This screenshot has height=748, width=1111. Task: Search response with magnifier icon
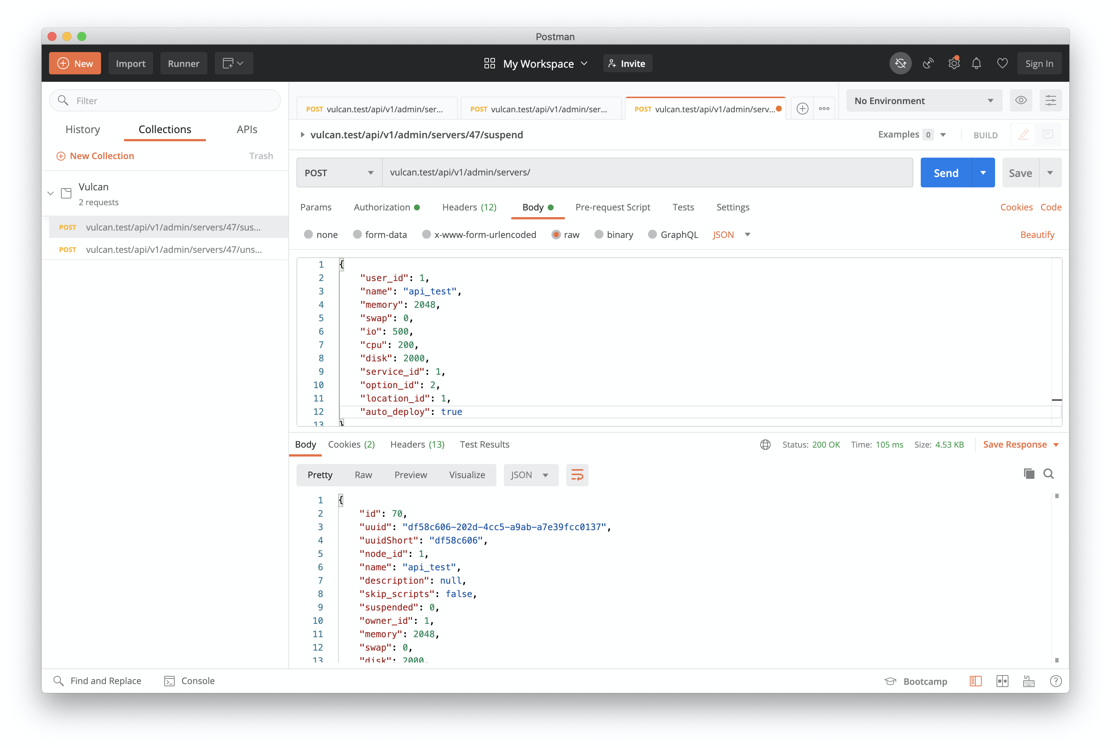click(x=1048, y=474)
